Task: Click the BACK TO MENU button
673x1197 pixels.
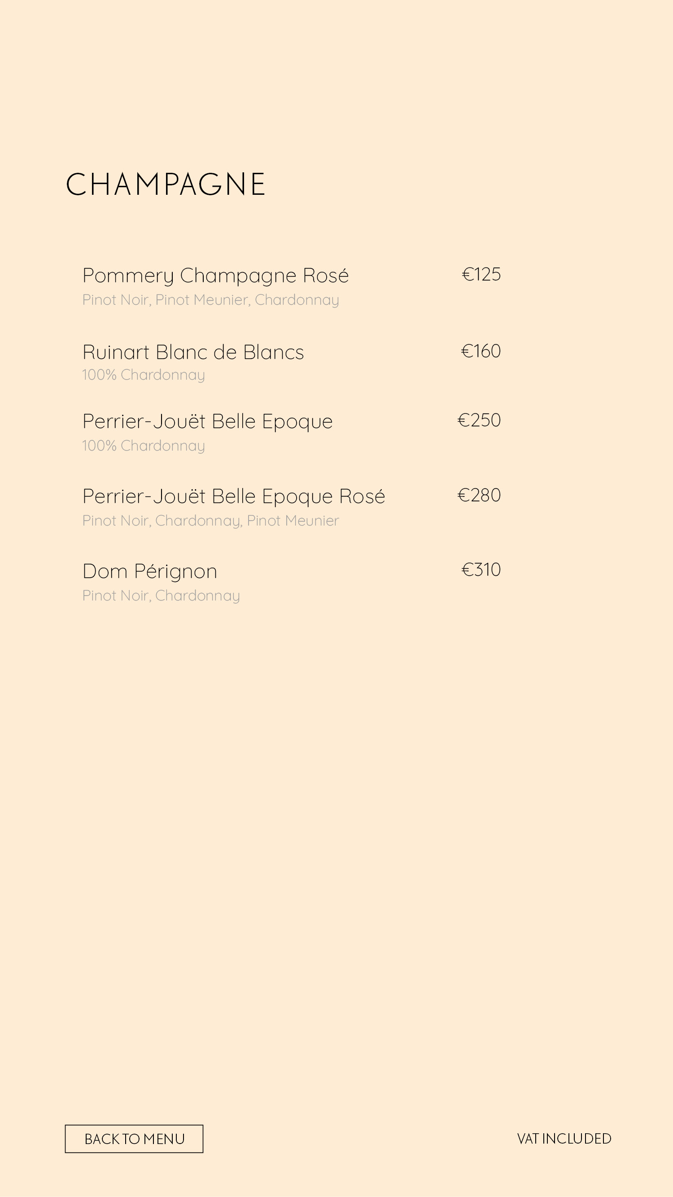Action: tap(134, 1139)
